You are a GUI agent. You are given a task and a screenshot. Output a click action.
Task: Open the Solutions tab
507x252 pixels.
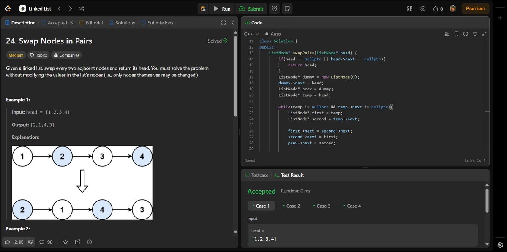tap(122, 23)
